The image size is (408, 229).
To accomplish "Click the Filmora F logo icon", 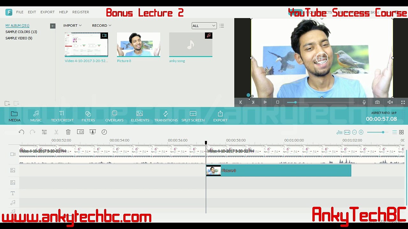I will (x=9, y=12).
